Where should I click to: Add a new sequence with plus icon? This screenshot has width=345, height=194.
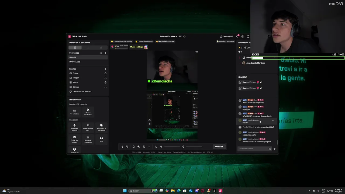105,53
